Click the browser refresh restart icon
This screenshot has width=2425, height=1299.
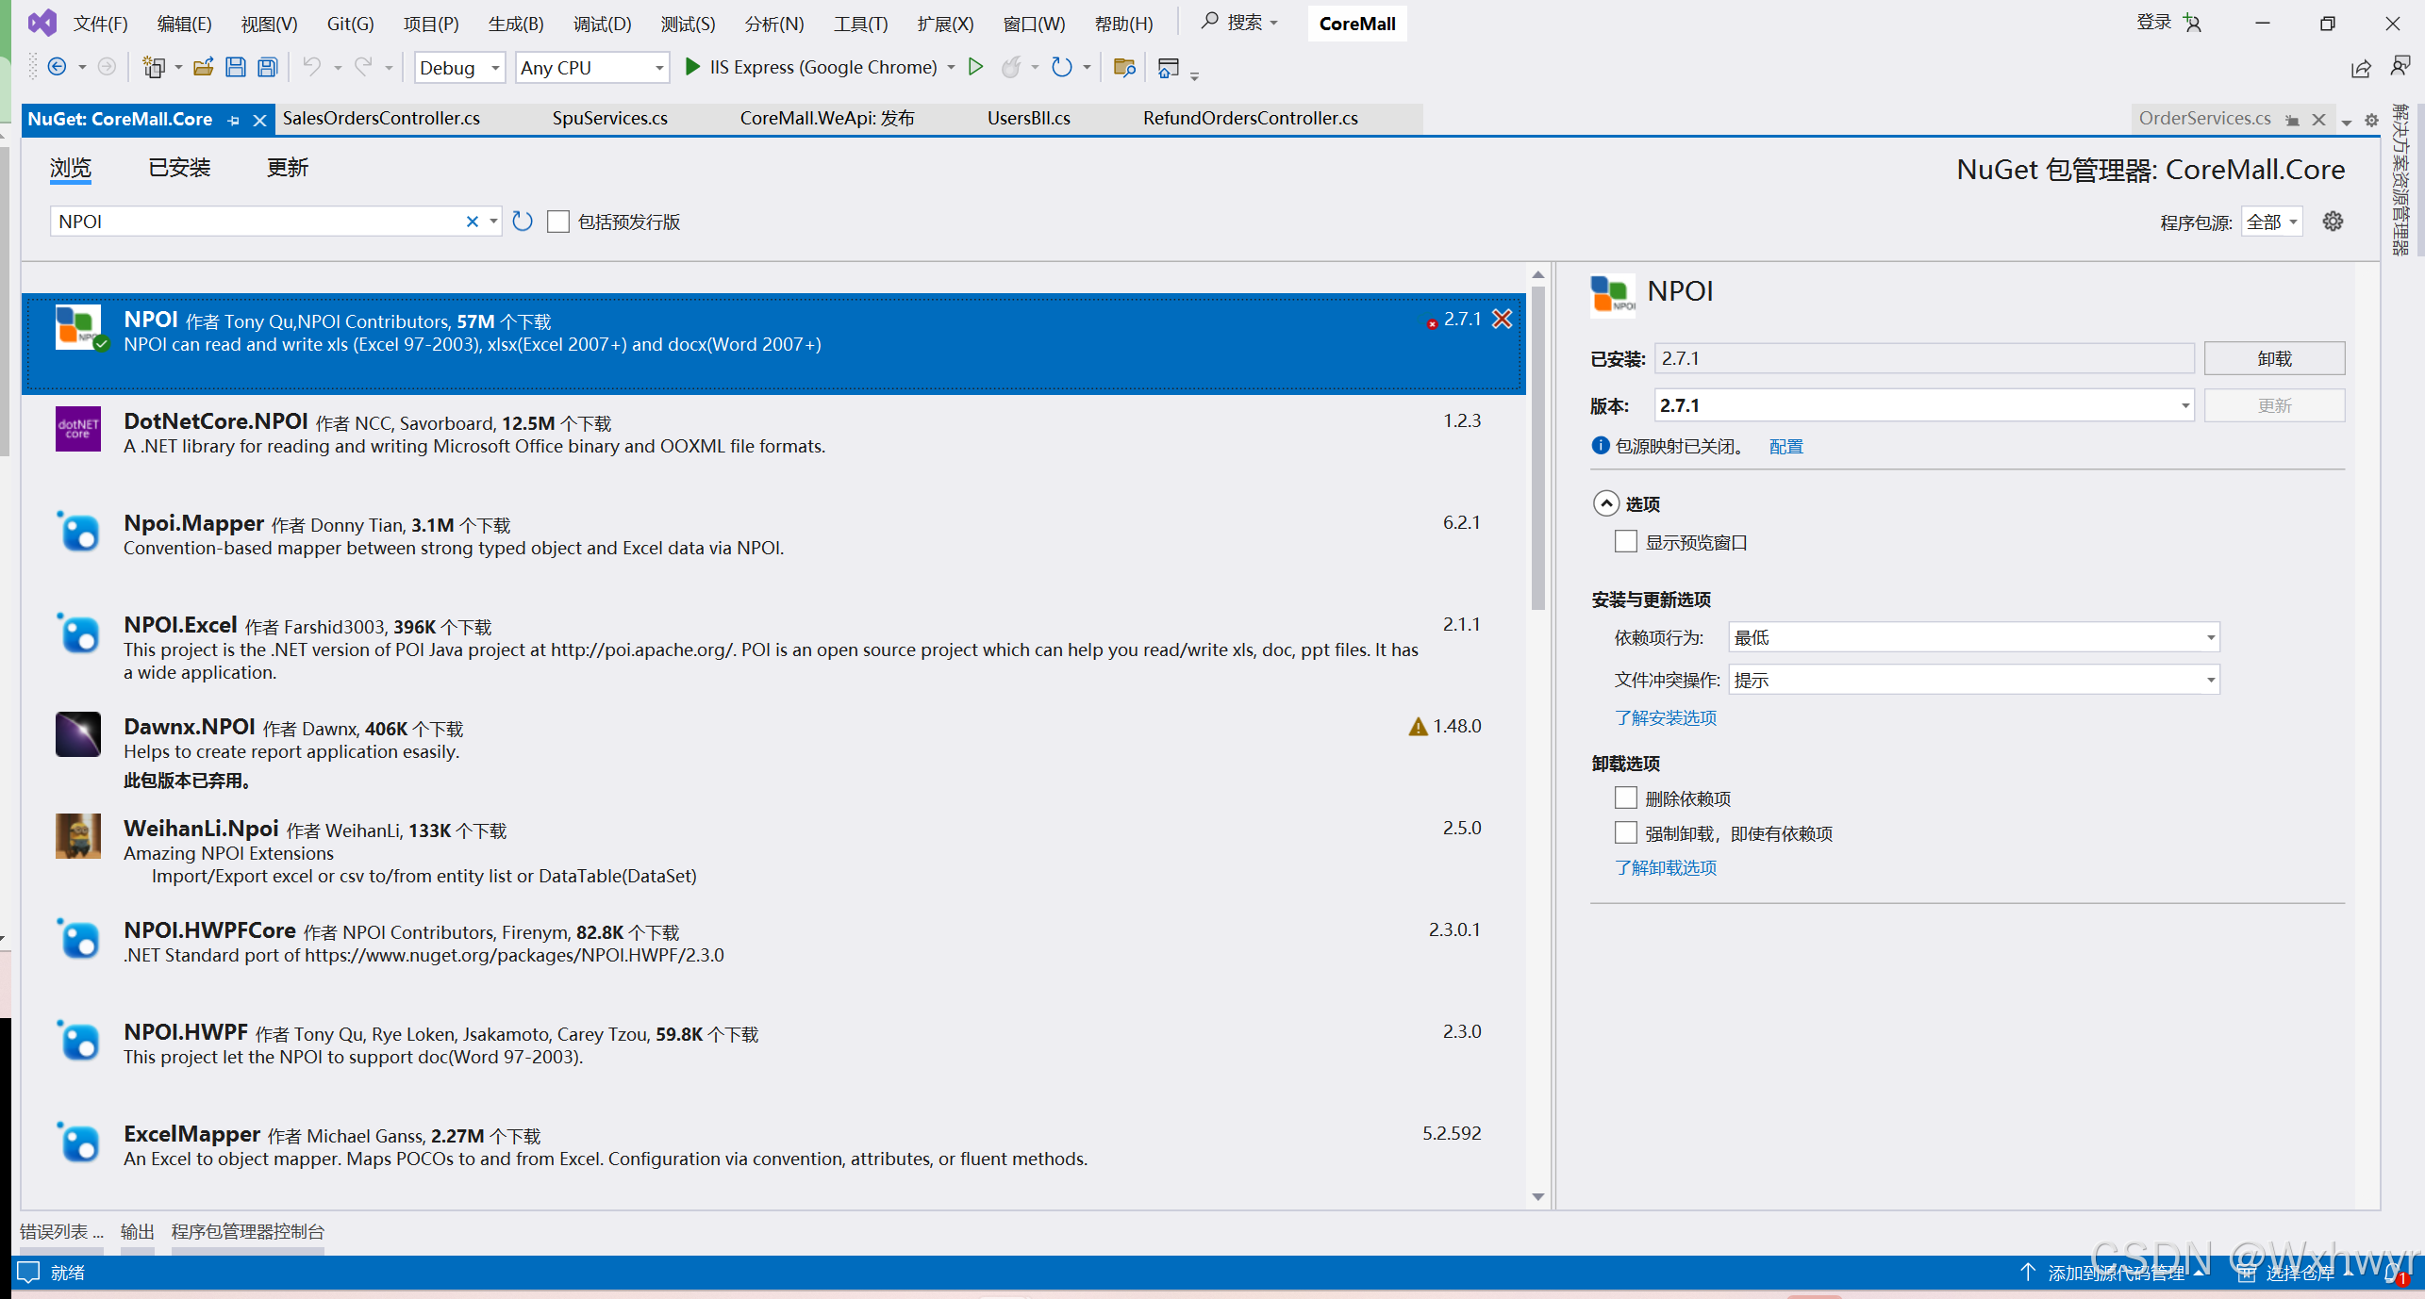(x=1062, y=67)
